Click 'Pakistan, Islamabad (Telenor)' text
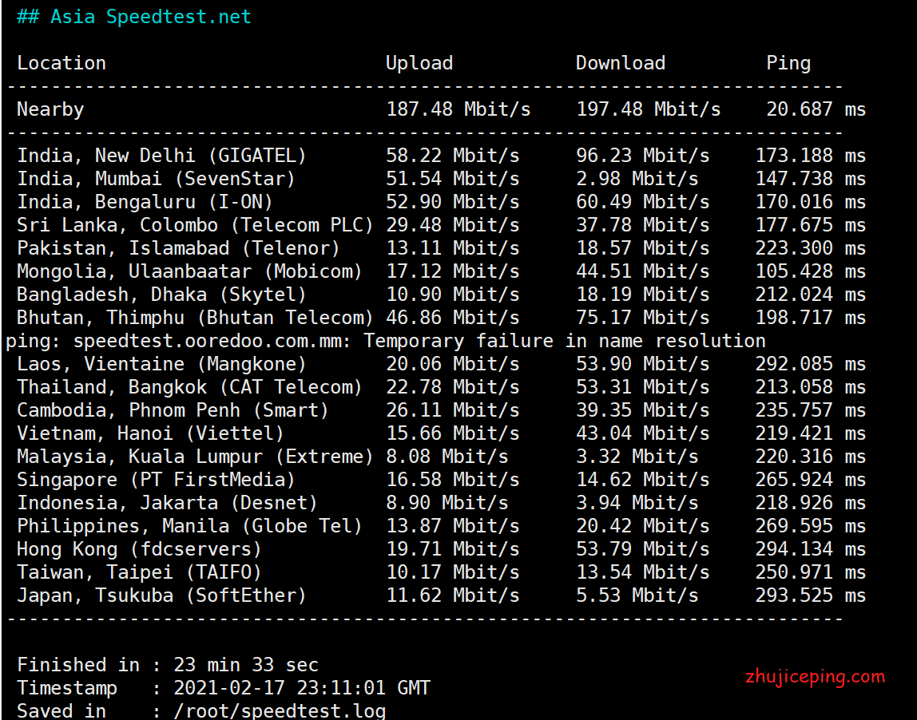The height and width of the screenshot is (720, 917). click(178, 247)
